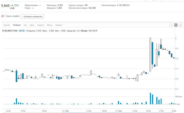This screenshot has height=113, width=184.
Task: Hide chart via Скрыть график link
Action: pos(12,16)
